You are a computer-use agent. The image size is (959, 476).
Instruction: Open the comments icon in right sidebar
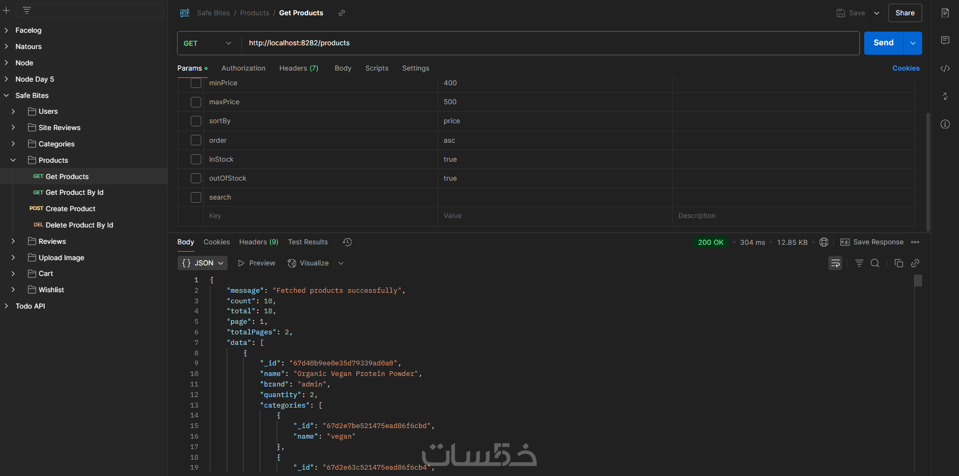coord(945,41)
